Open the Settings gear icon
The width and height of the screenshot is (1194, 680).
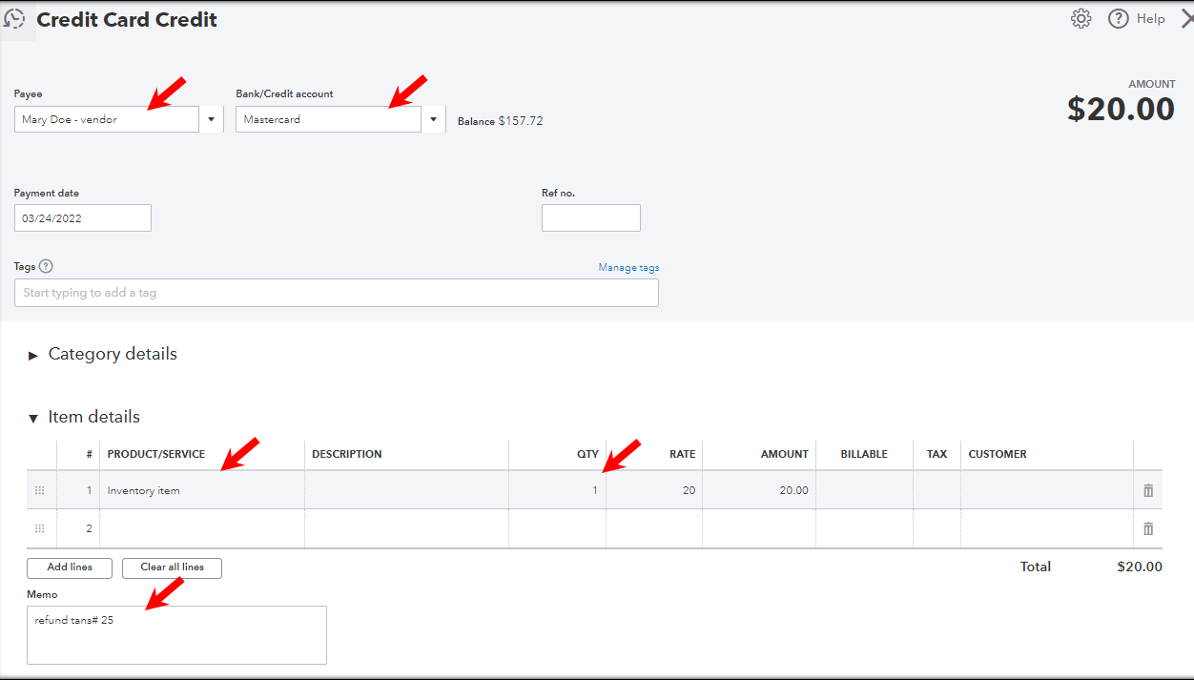[x=1081, y=18]
